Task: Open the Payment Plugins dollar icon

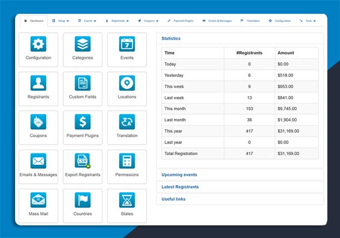Action: click(x=82, y=122)
